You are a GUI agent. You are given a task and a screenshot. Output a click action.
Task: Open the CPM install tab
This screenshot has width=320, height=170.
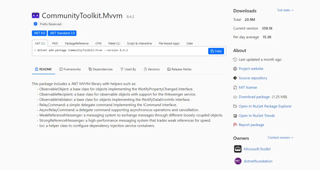click(x=98, y=43)
